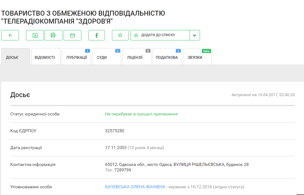Download the company dossier

click(x=35, y=35)
